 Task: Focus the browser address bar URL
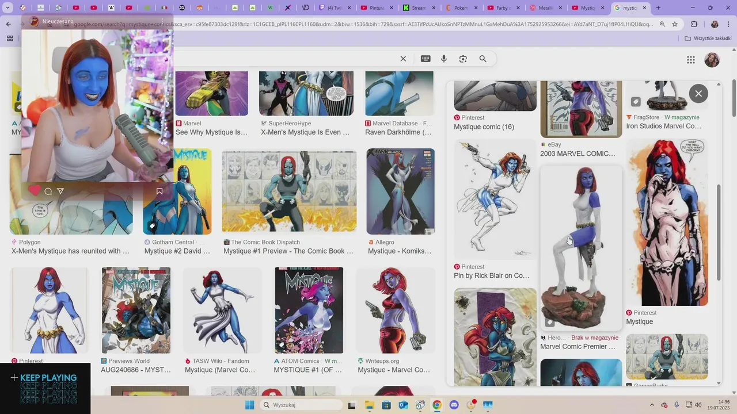pos(363,24)
